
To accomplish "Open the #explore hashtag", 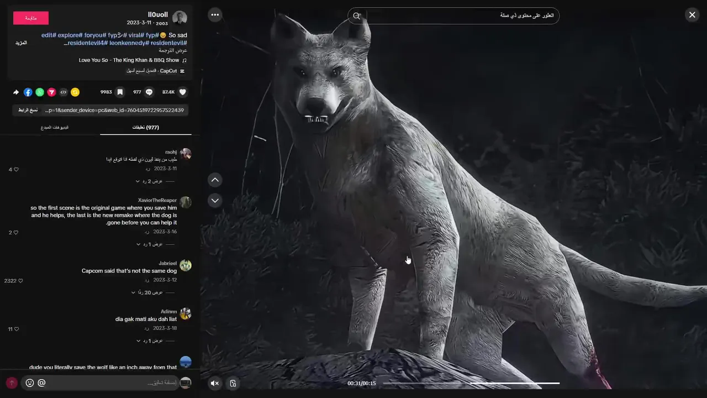I will (70, 35).
